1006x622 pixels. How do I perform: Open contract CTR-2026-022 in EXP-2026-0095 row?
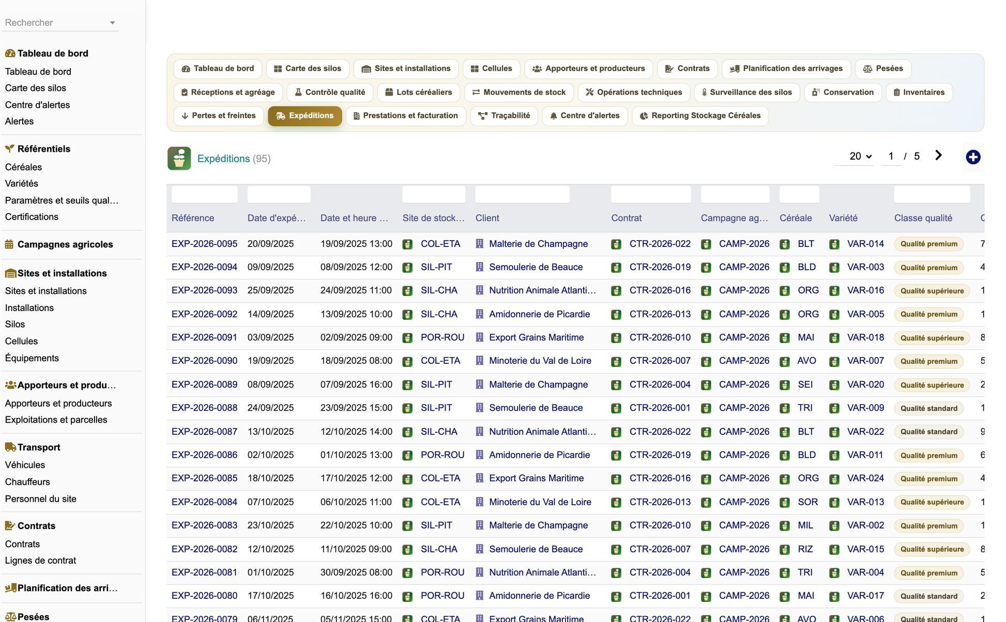(660, 244)
